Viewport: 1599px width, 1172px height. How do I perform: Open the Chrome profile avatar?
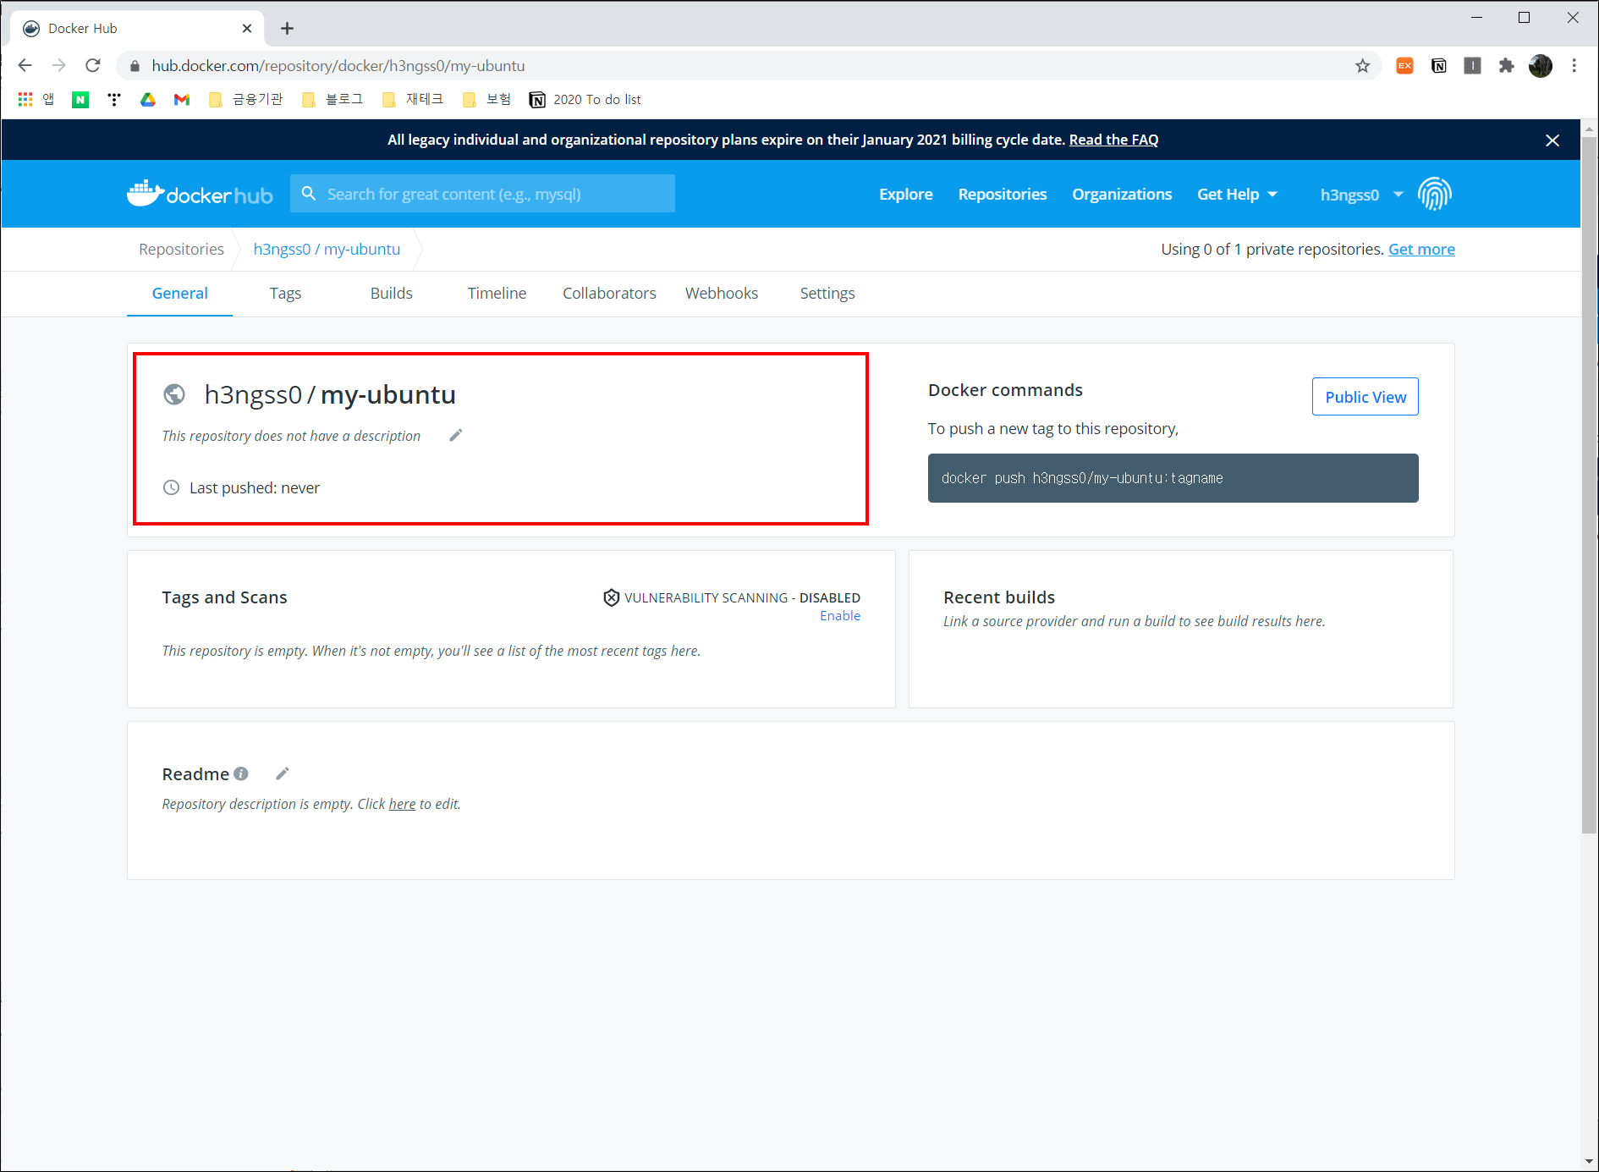click(x=1541, y=66)
